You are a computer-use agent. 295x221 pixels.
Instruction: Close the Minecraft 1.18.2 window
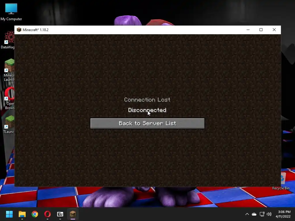(274, 30)
